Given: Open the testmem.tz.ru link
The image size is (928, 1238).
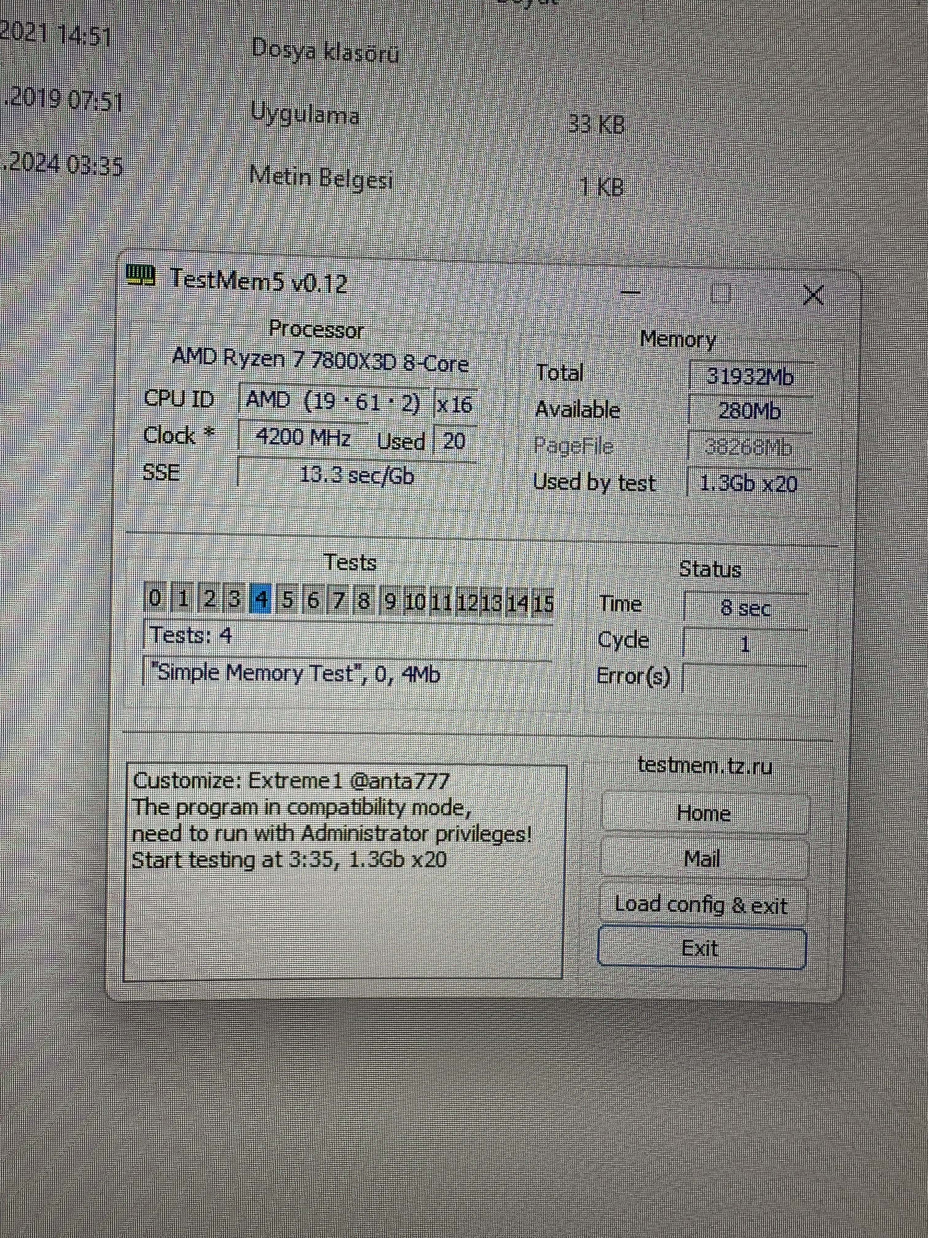Looking at the screenshot, I should pyautogui.click(x=705, y=765).
